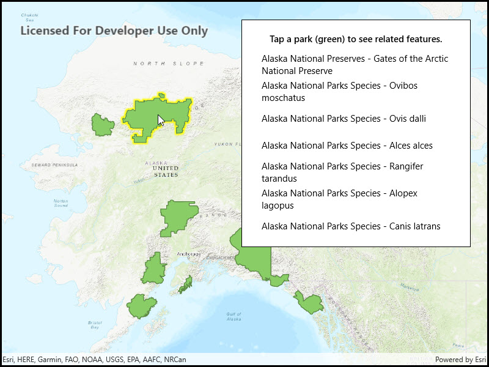The image size is (489, 367).
Task: Tap the green park near Bristol Bay
Action: [x=141, y=306]
